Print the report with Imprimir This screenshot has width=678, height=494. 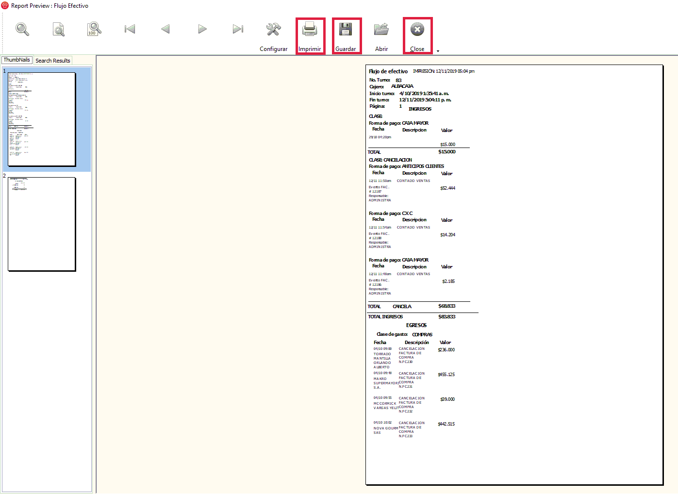point(310,35)
